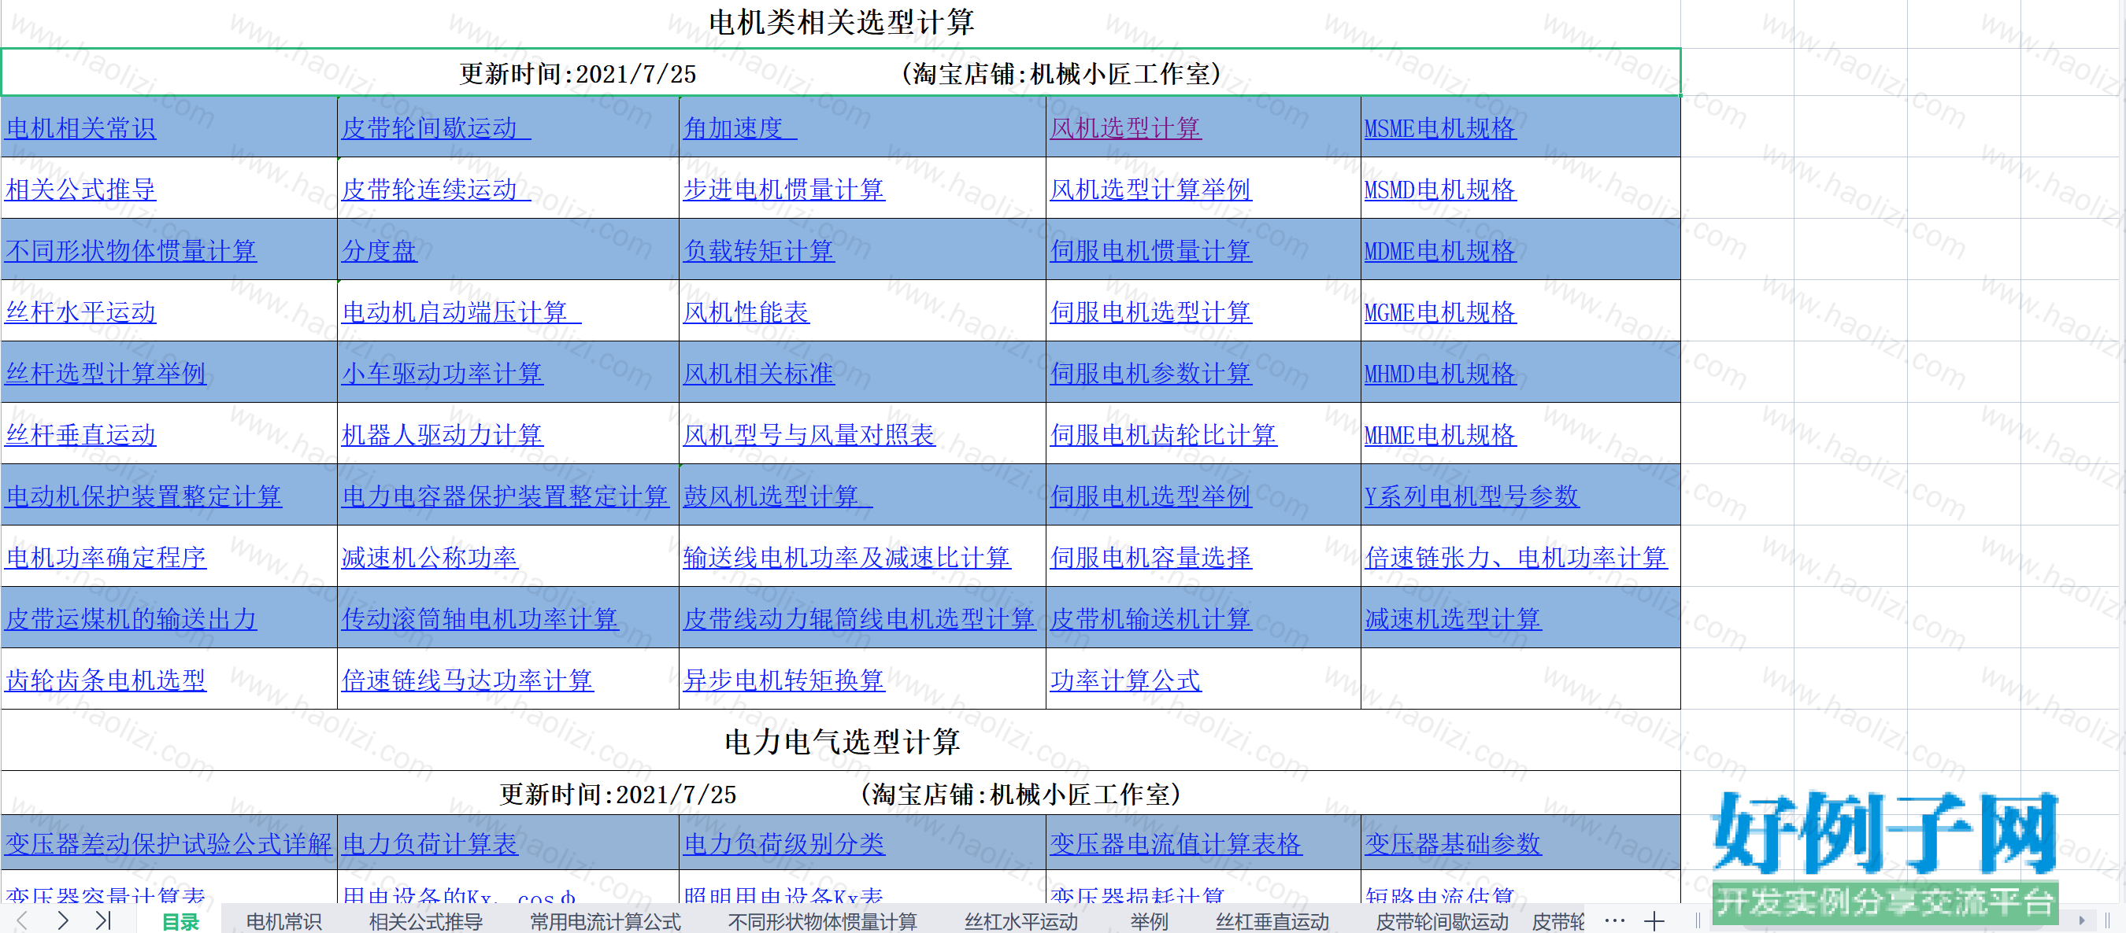Open the 减速机公称功率 link

(x=430, y=558)
